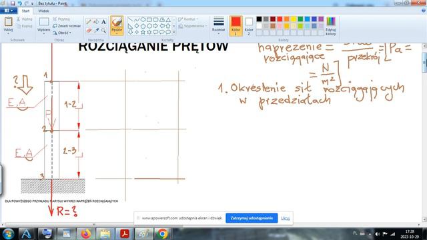The image size is (427, 240).
Task: Open the Wypełnienie fill dropdown
Action: [x=193, y=26]
